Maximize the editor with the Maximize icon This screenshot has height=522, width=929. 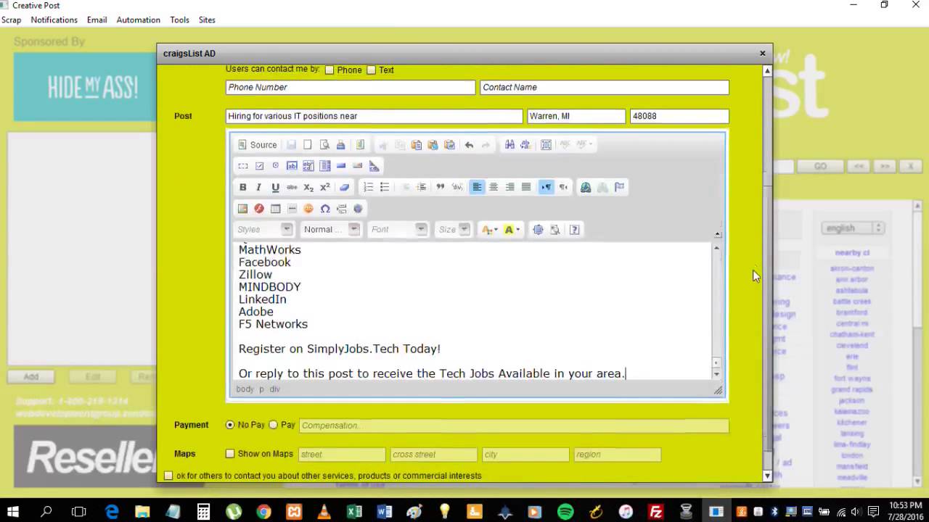click(x=539, y=230)
